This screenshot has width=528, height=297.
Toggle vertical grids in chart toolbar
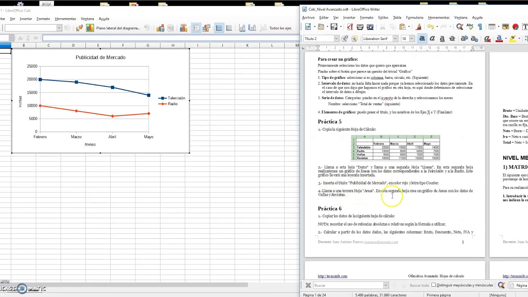(229, 28)
